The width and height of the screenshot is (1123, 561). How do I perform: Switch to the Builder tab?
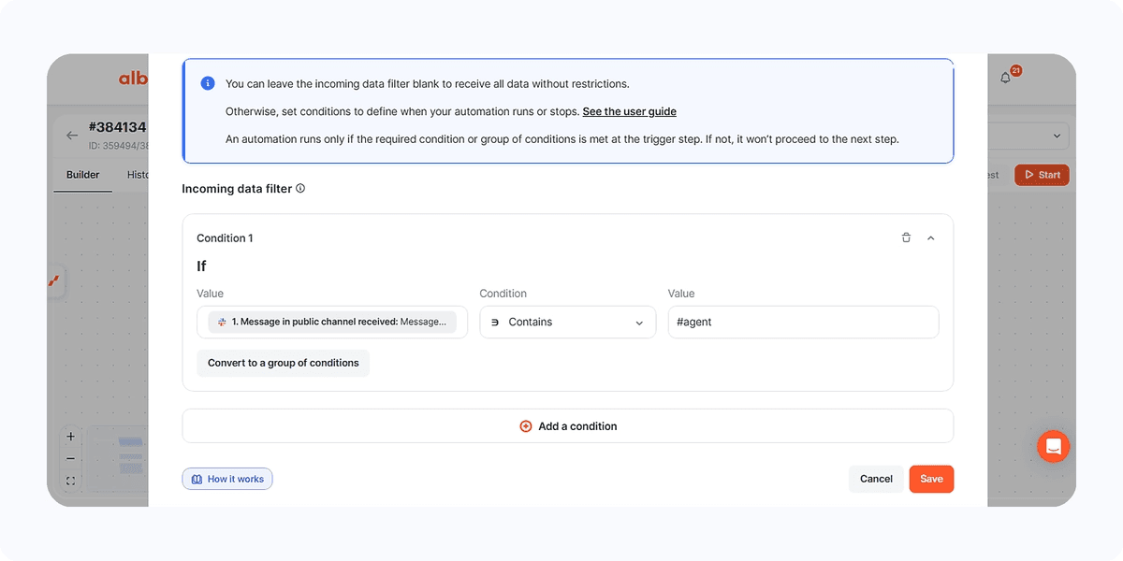(x=82, y=175)
